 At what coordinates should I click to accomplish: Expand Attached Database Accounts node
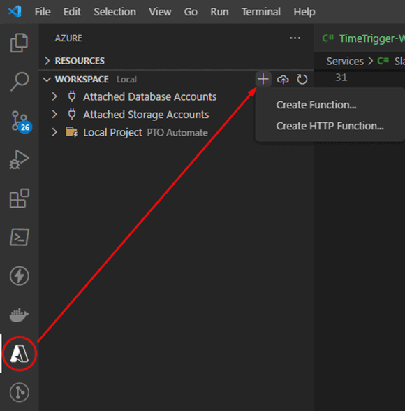54,96
